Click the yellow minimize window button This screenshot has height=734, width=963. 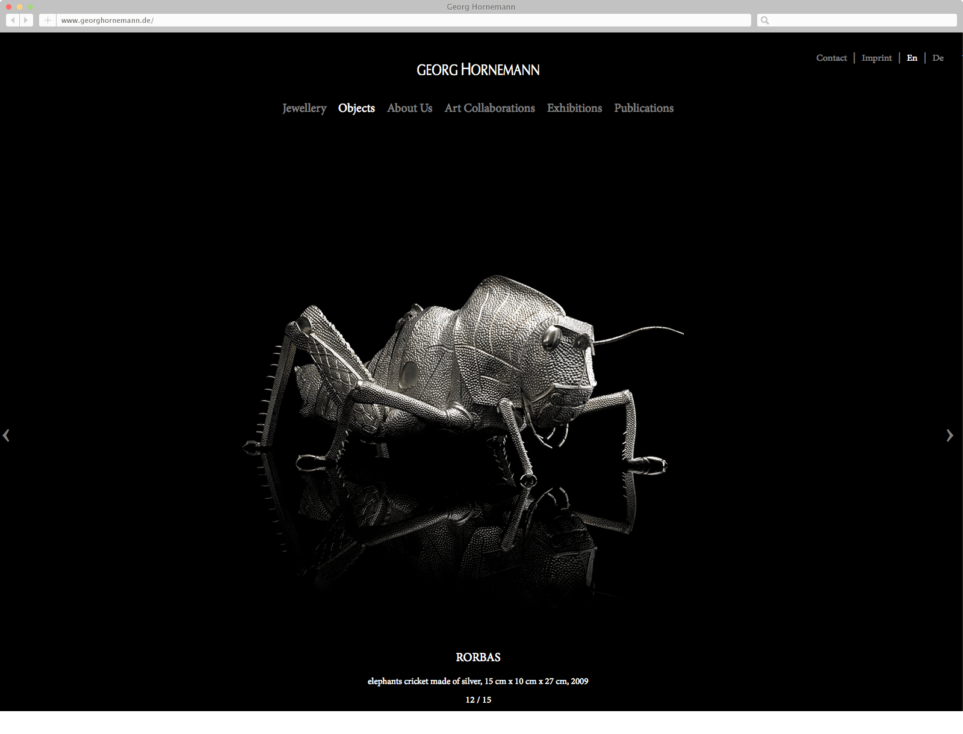20,7
